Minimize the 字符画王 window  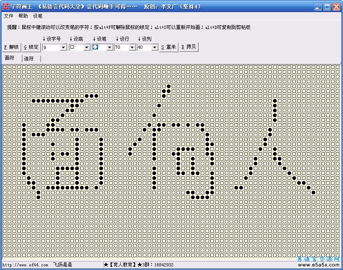click(x=318, y=6)
